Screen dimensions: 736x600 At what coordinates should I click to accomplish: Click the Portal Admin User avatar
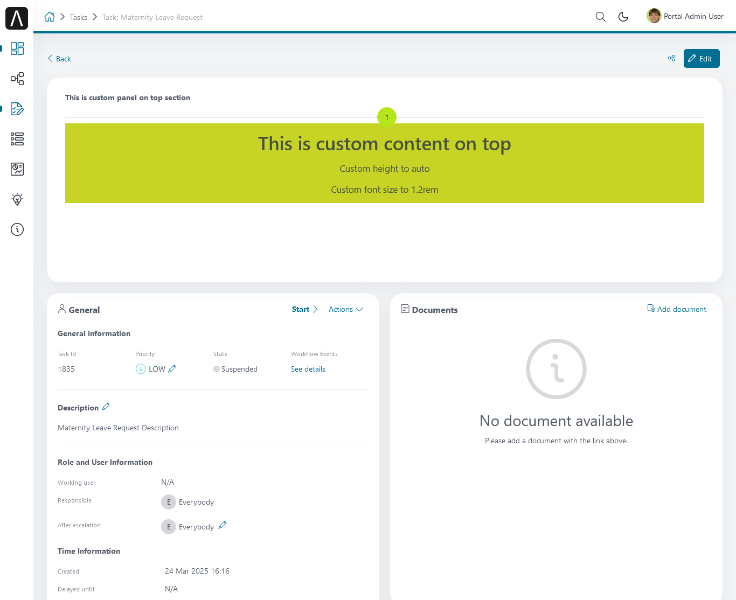point(654,16)
